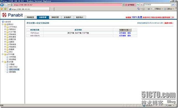The width and height of the screenshot is (178, 108).
Task: Click the green Refresh icon beside the address bar
Action: (x=138, y=5)
